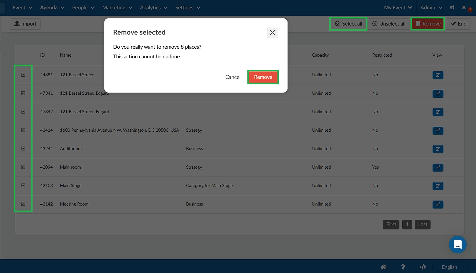Expand the Marketing menu
476x273 pixels.
pyautogui.click(x=117, y=8)
